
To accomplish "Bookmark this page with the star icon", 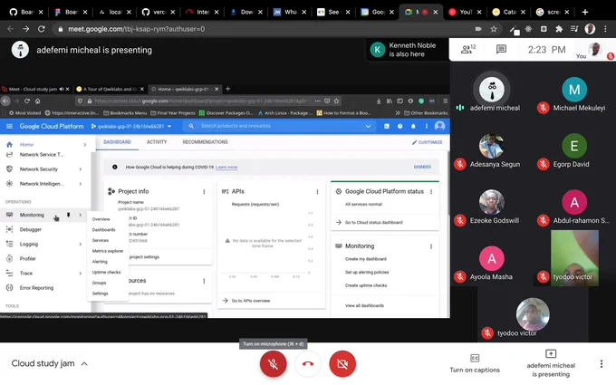I will (x=494, y=29).
